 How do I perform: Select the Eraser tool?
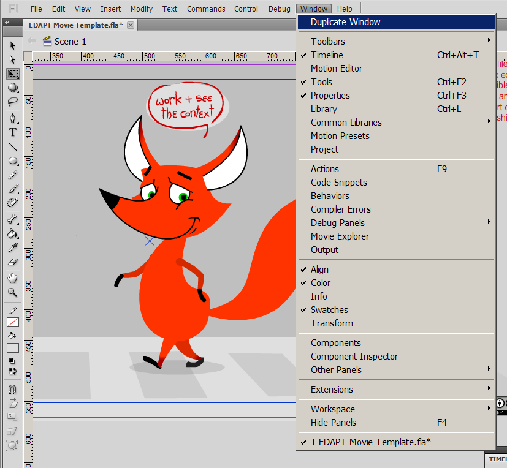[x=12, y=262]
